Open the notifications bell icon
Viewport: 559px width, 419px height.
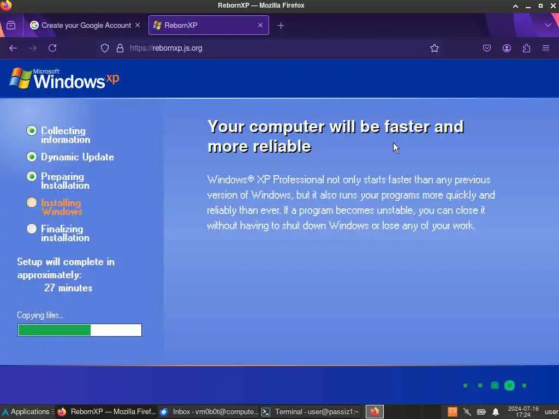coord(496,412)
